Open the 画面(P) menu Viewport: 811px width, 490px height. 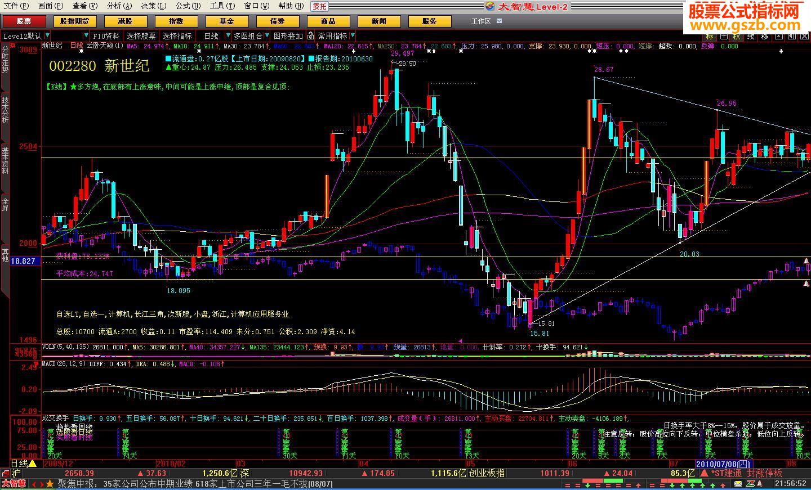pyautogui.click(x=51, y=6)
